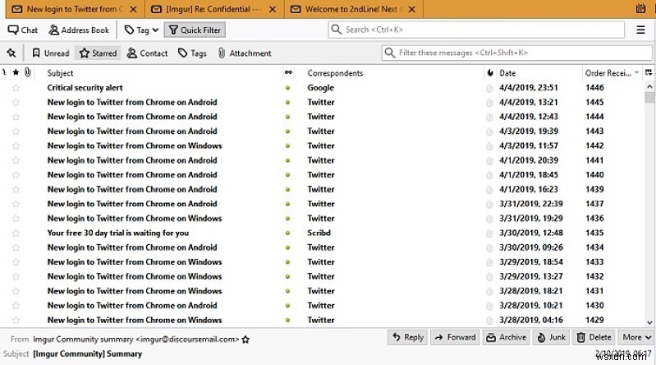Select the Twitter email dated 4/3/2019, 11:57
This screenshot has height=365, width=656.
(x=322, y=146)
